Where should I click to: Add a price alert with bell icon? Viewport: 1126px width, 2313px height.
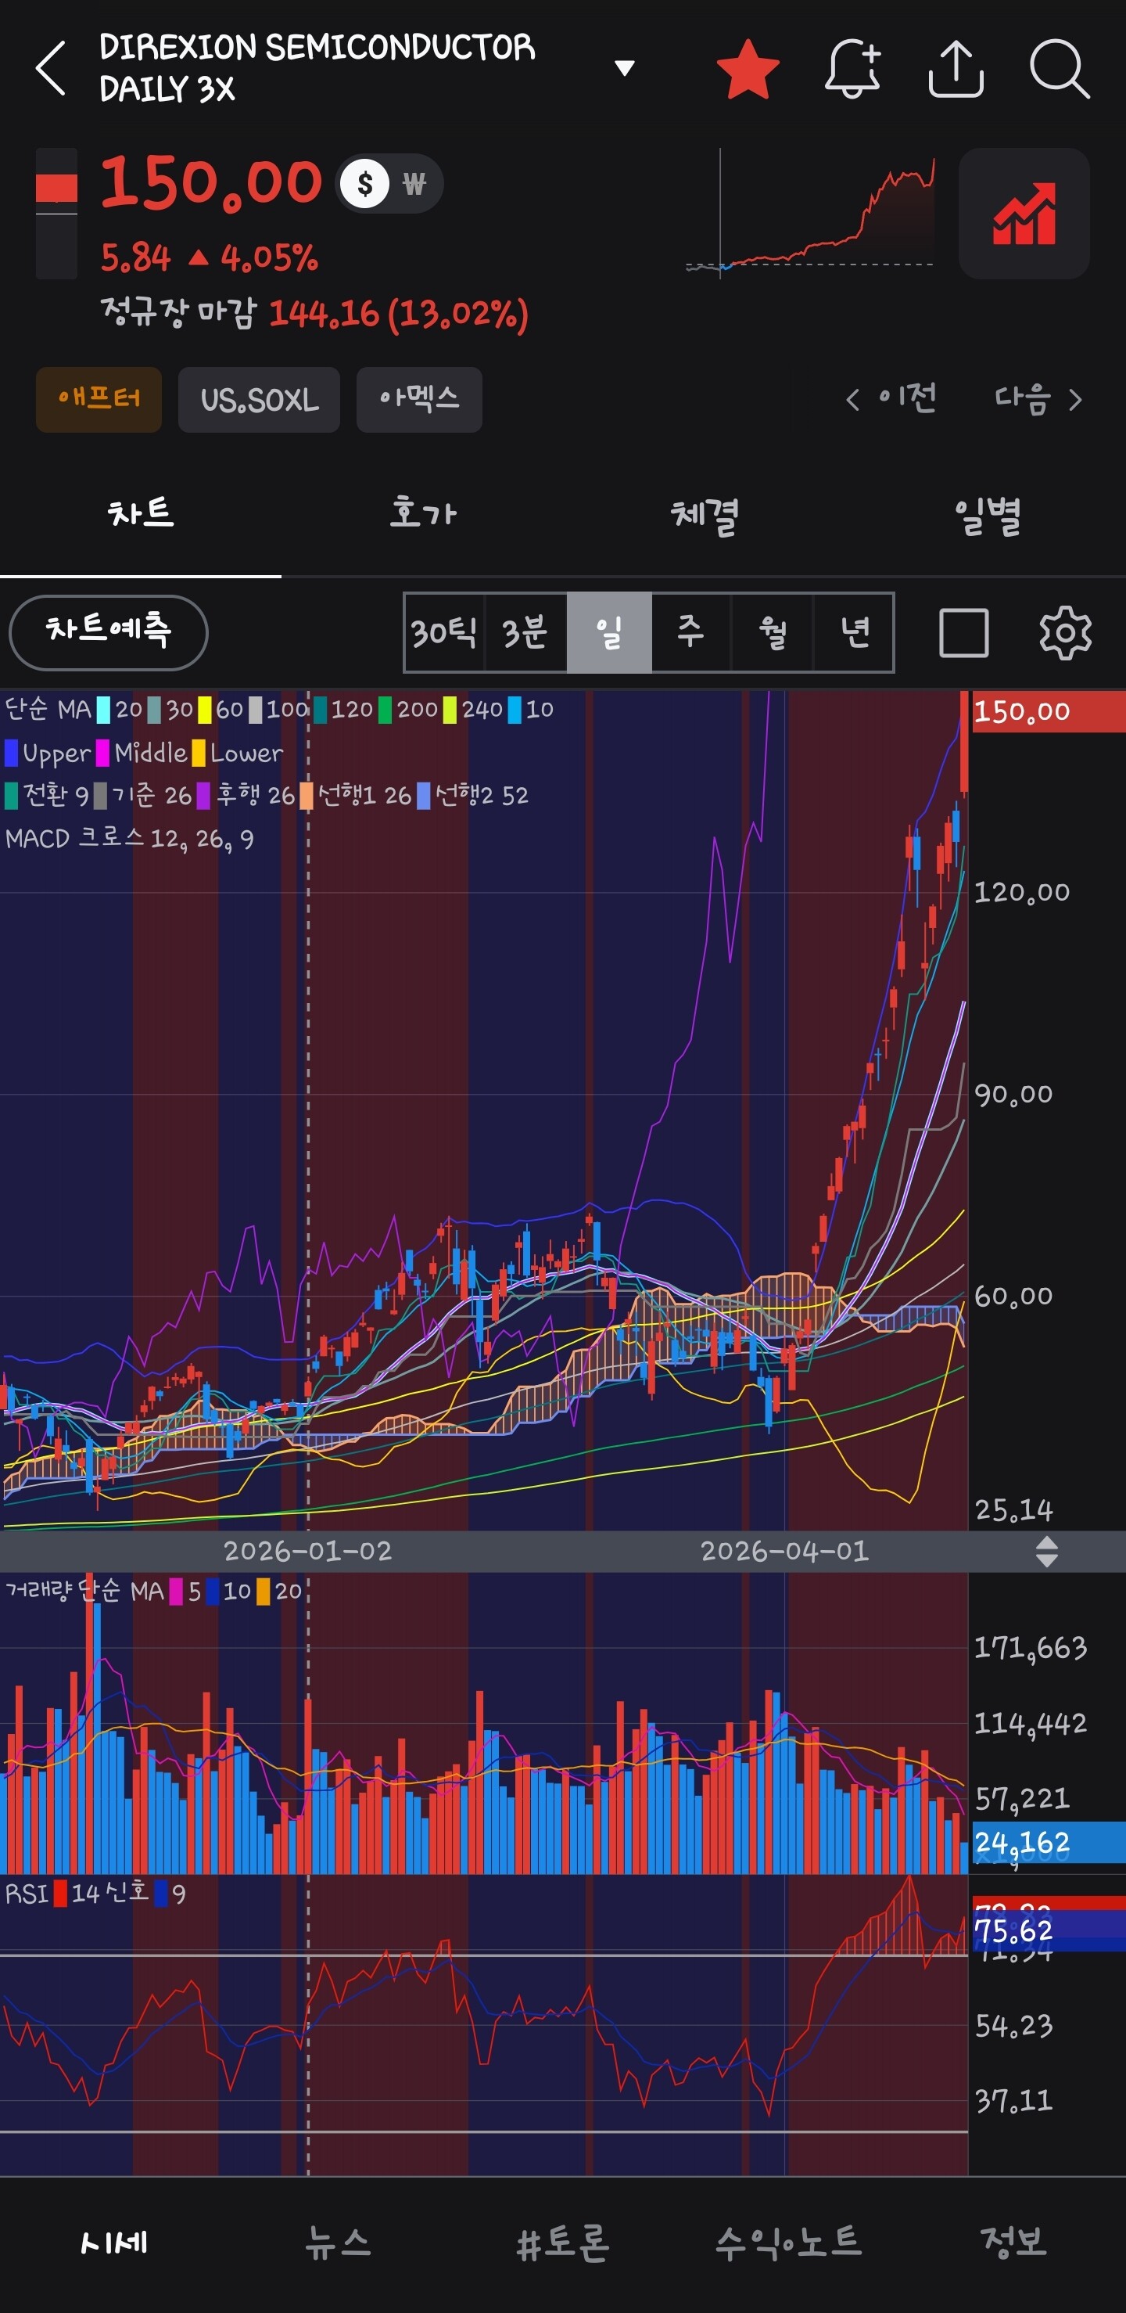click(852, 68)
